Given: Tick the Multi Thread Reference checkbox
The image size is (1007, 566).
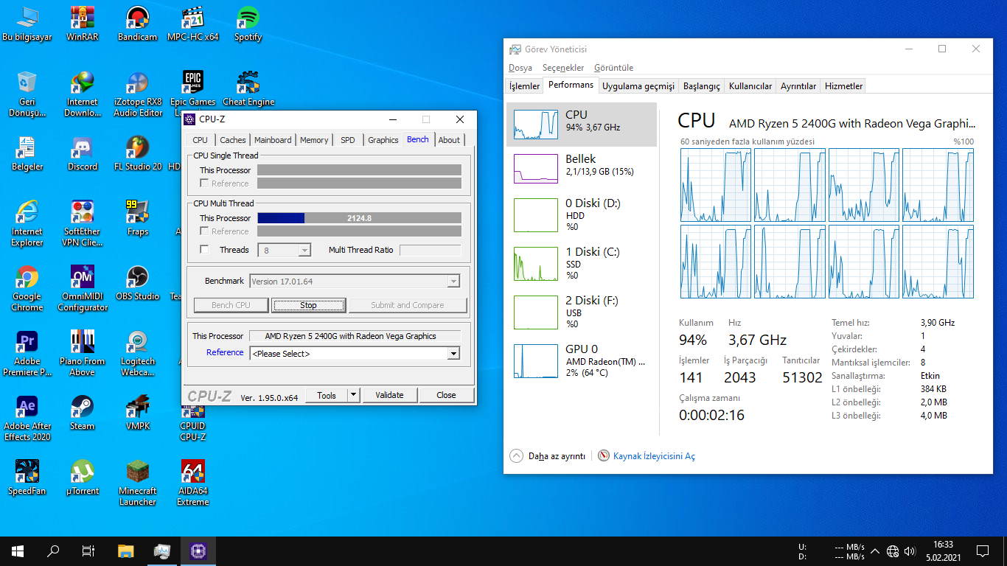Looking at the screenshot, I should (205, 231).
